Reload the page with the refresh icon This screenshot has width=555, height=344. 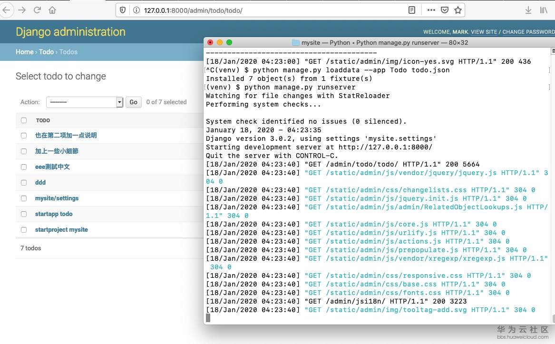[37, 10]
